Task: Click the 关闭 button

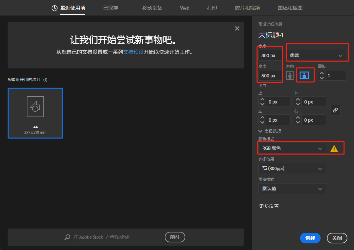Action: coord(337,238)
